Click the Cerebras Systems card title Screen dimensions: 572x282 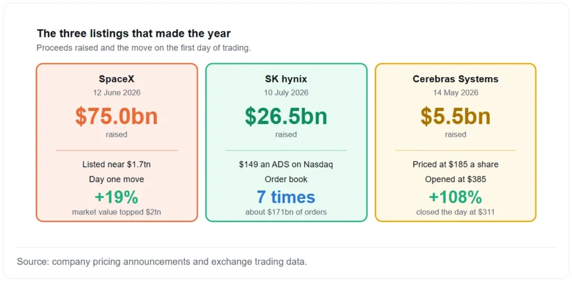point(456,79)
